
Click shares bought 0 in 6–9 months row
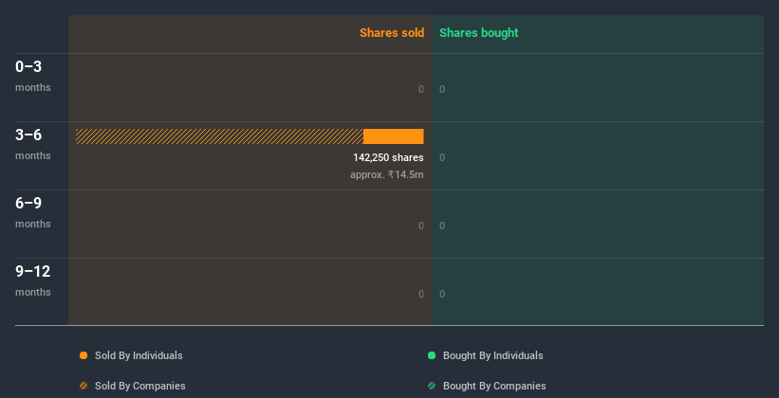tap(442, 226)
